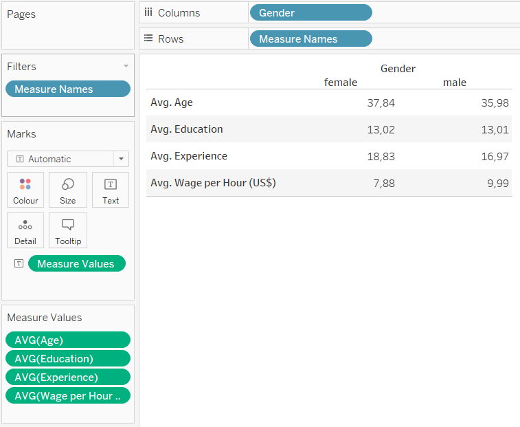Click the Filters shelf title
The image size is (520, 427).
click(x=21, y=67)
